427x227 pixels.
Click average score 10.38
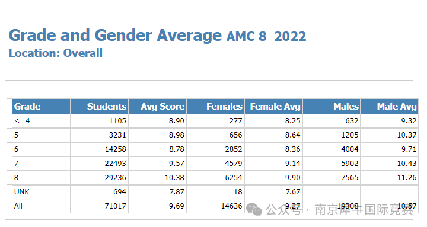(x=174, y=177)
